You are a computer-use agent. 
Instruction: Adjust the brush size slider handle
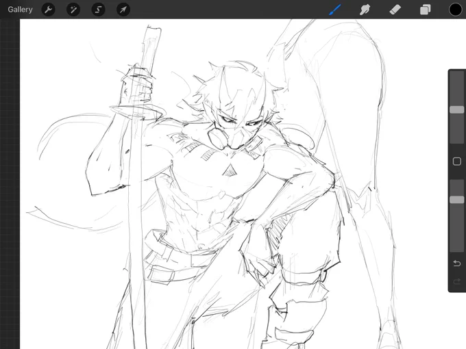[457, 109]
